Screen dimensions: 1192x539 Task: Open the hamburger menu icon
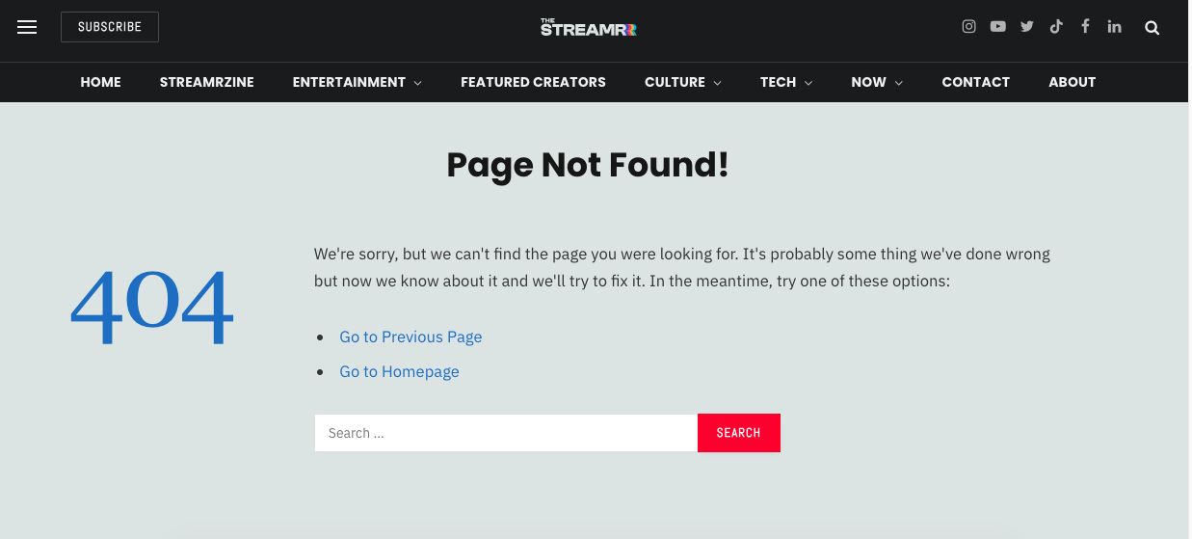pyautogui.click(x=27, y=27)
